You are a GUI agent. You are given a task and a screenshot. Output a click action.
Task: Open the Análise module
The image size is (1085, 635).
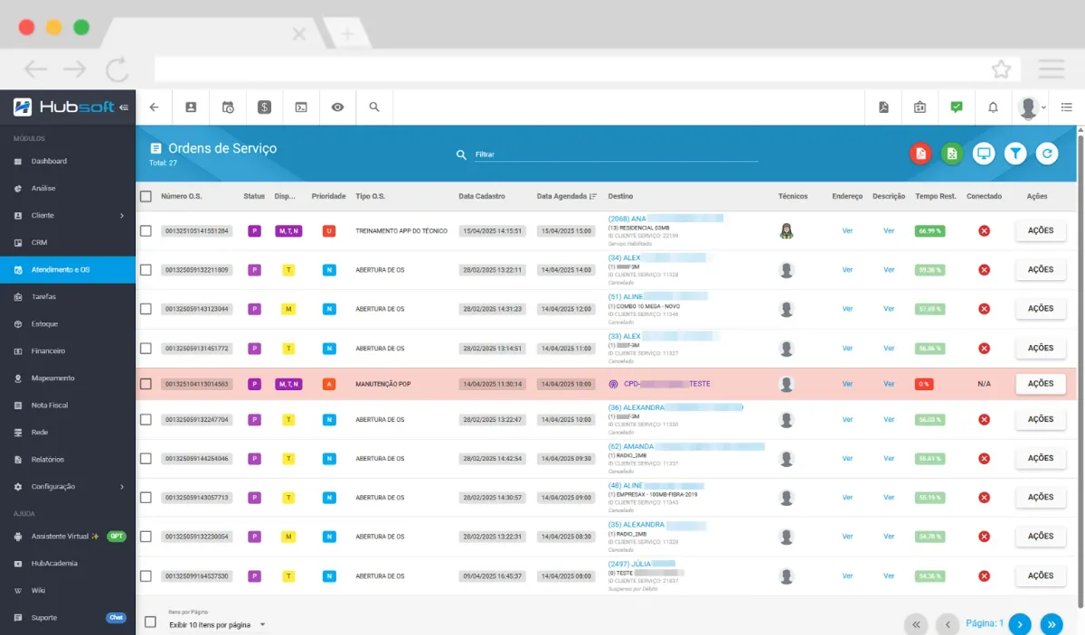pos(68,188)
